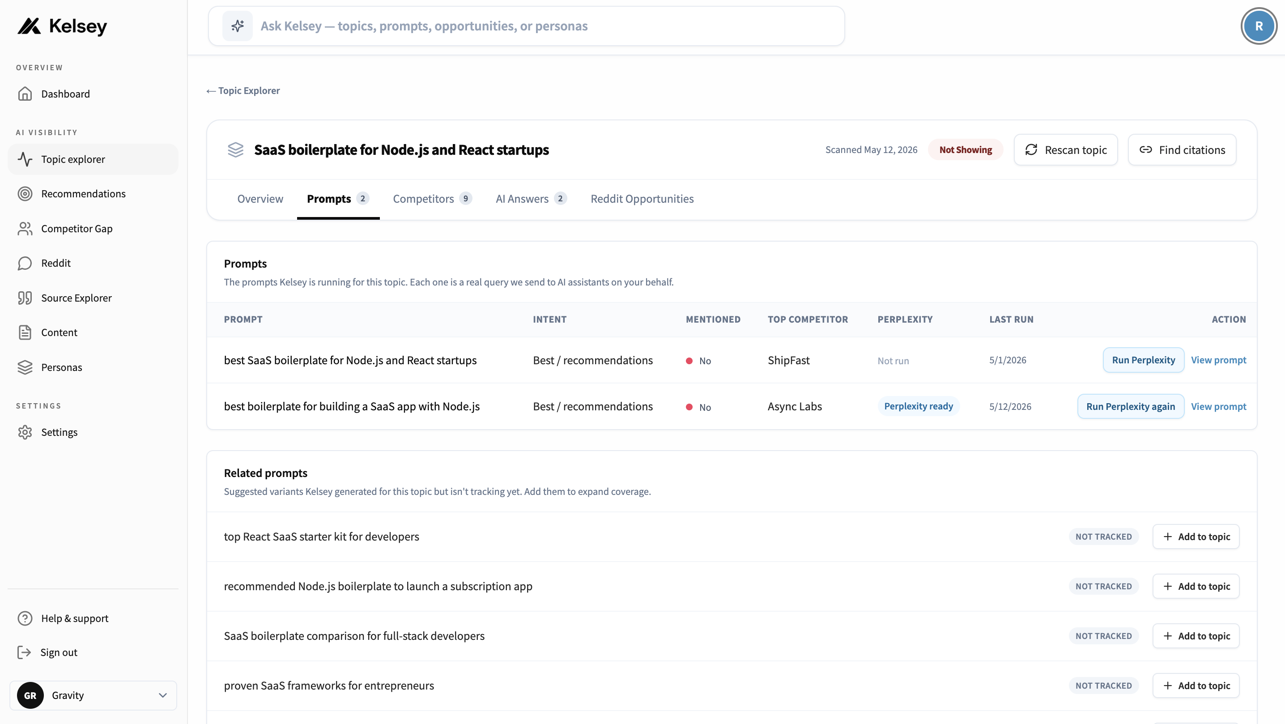Click the LAST RUN column header
The height and width of the screenshot is (724, 1285).
(1011, 319)
